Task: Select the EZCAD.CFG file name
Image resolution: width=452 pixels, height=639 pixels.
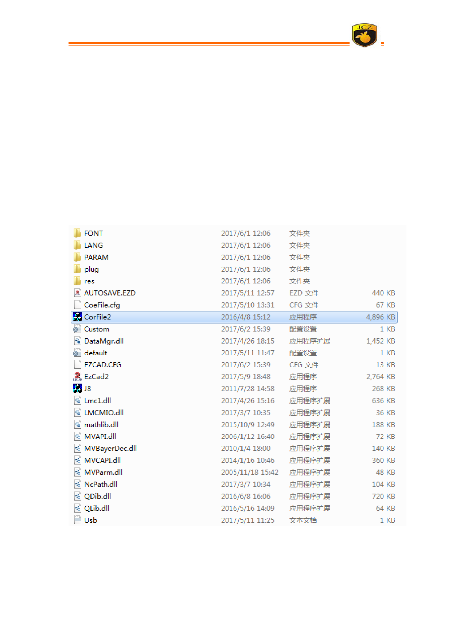Action: (x=102, y=365)
